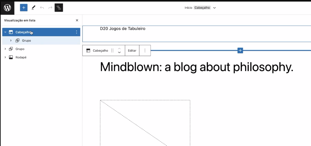The width and height of the screenshot is (311, 146).
Task: Open the WordPress logo menu
Action: (x=7, y=8)
